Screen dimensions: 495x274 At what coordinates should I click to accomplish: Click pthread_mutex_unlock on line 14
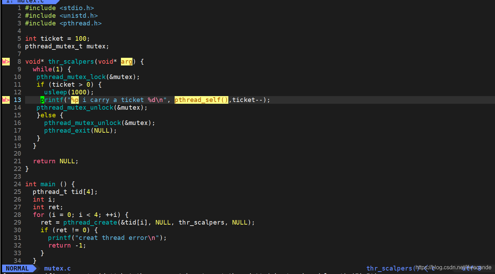pyautogui.click(x=92, y=108)
